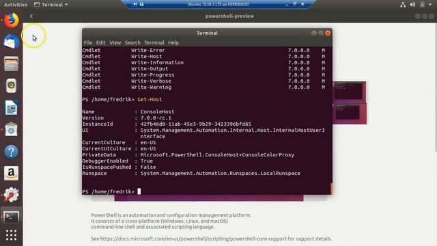Screen dimensions: 437x246
Task: Restore the VM connection window
Action: [294, 4]
